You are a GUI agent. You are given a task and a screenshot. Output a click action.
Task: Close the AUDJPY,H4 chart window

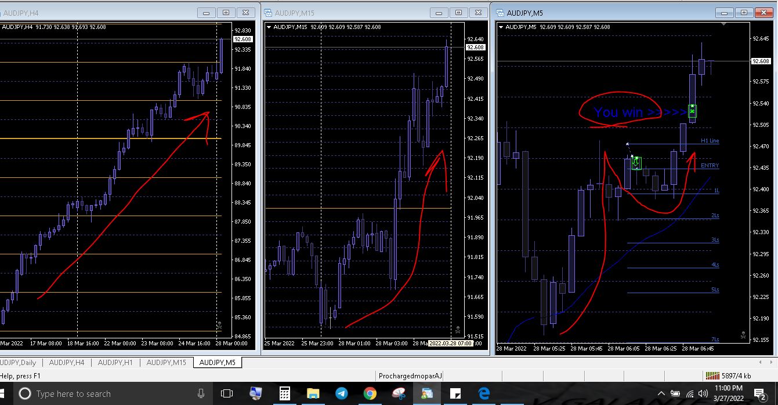click(x=246, y=12)
